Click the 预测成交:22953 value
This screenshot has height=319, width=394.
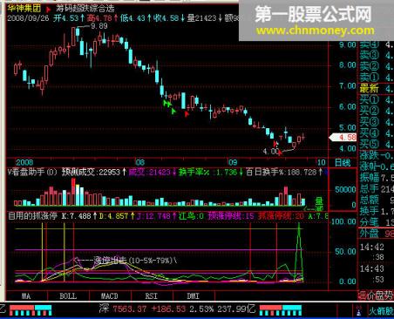(x=94, y=172)
